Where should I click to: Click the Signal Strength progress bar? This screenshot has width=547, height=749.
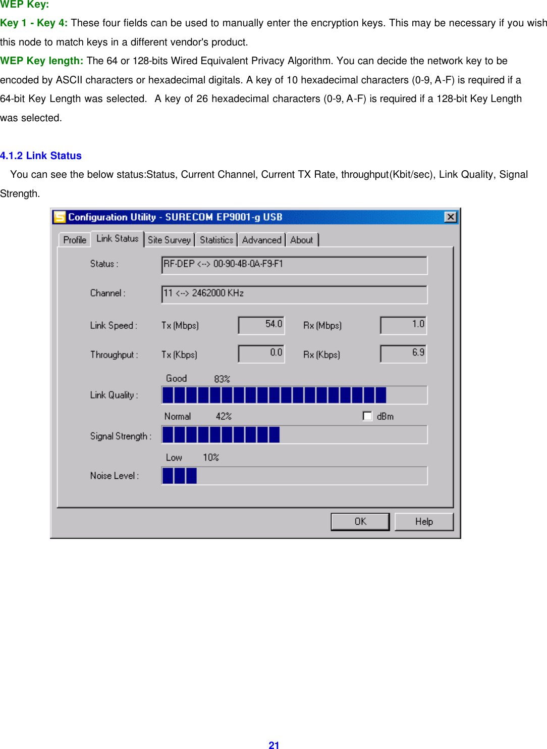[x=294, y=434]
